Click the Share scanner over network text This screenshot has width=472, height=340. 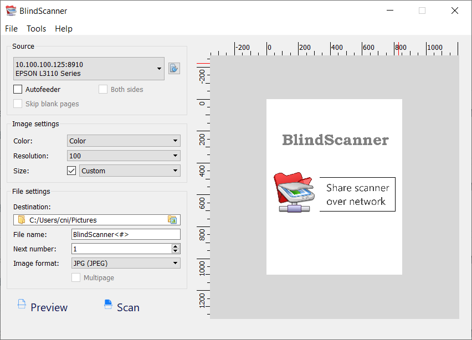357,194
